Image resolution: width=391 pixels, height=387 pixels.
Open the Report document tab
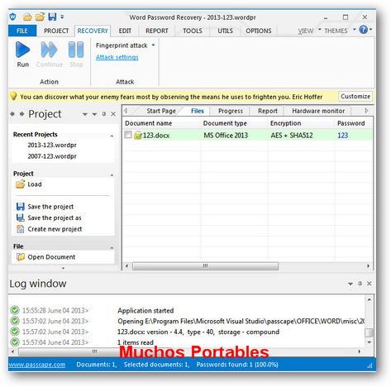(x=268, y=111)
